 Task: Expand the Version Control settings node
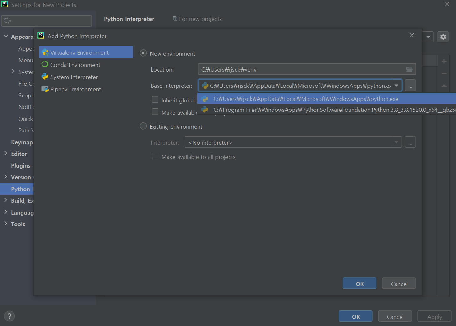pyautogui.click(x=6, y=177)
